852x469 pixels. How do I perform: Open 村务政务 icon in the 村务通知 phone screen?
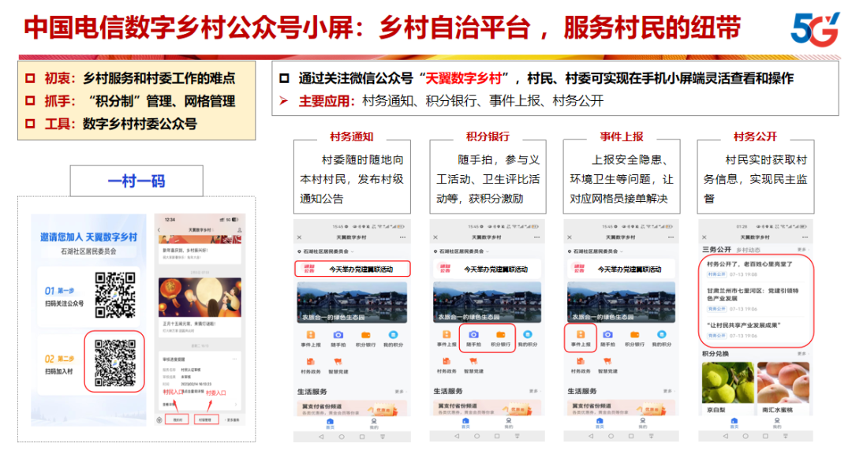310,362
